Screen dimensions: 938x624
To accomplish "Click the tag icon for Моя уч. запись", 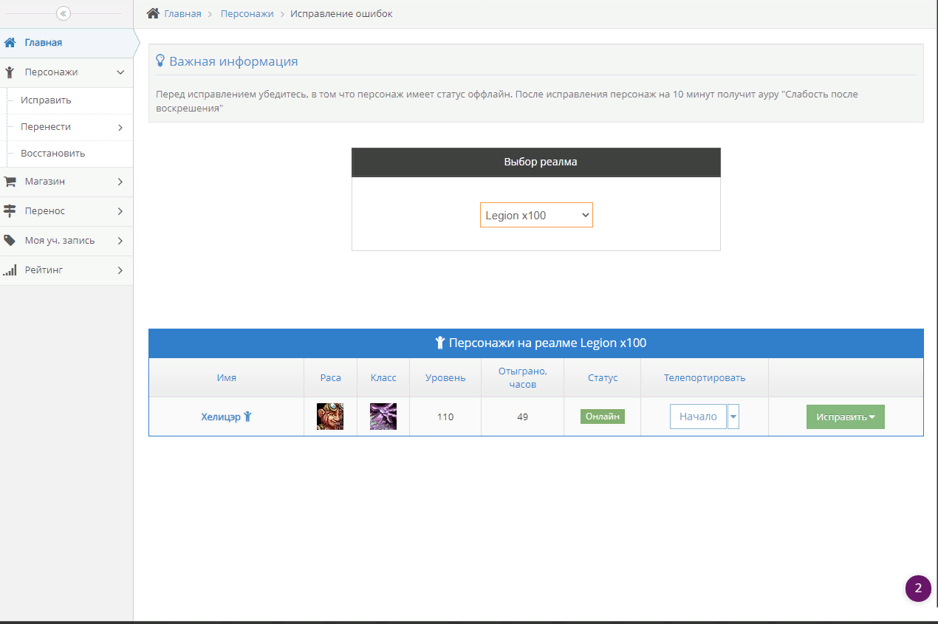I will click(10, 241).
